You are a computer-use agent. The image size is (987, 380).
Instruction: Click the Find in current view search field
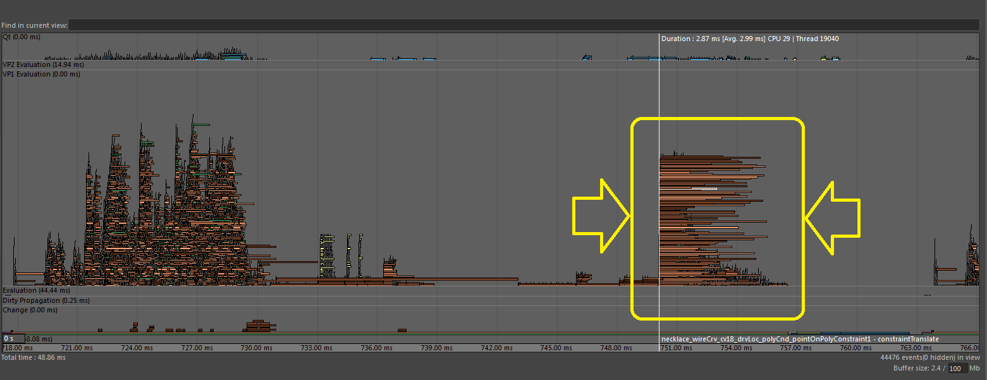pyautogui.click(x=524, y=25)
